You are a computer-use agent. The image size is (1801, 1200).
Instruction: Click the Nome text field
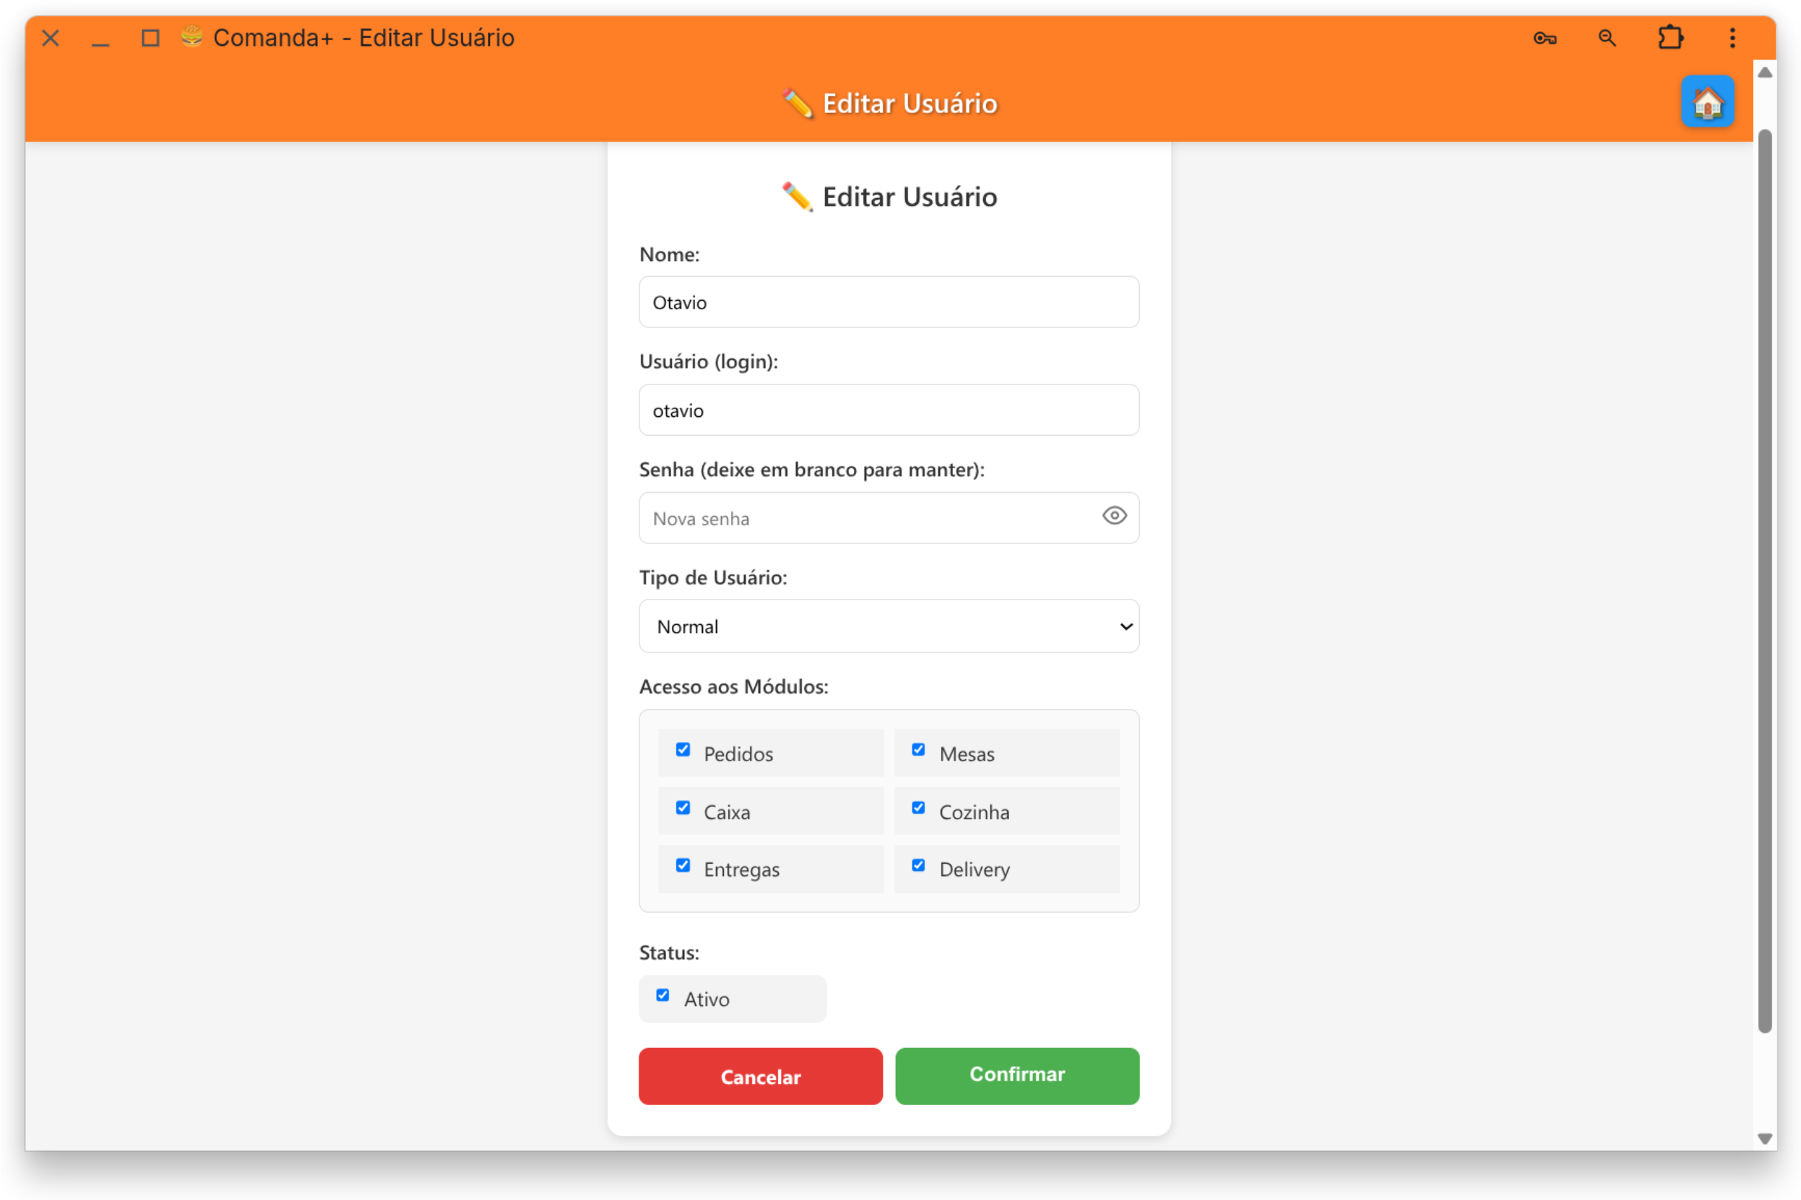tap(888, 303)
